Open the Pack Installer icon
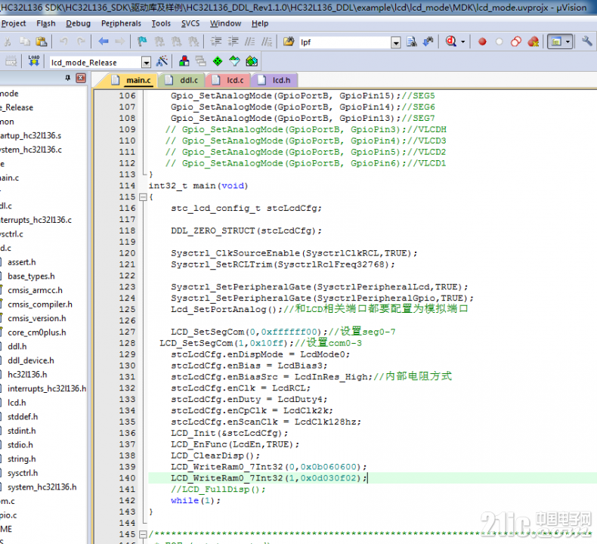 (252, 61)
